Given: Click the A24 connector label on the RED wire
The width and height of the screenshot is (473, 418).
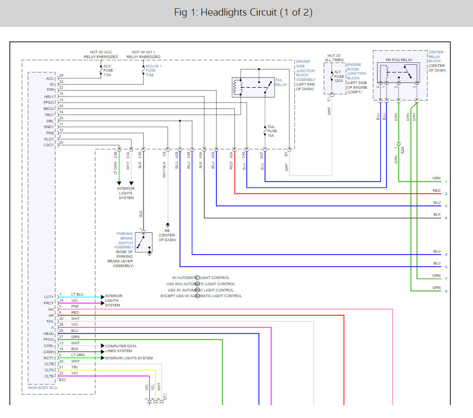Looking at the screenshot, I should click(231, 155).
